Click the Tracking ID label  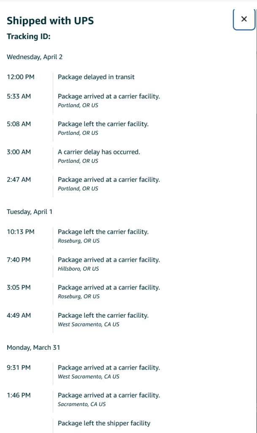point(29,37)
